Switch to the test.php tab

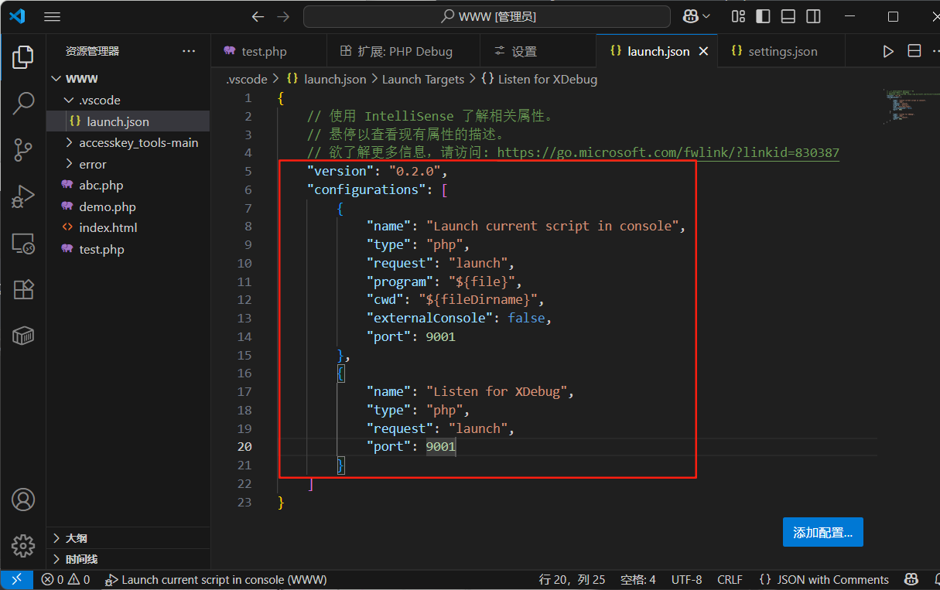(264, 52)
